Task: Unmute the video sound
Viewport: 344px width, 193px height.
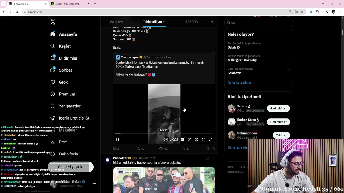Action: coord(189,139)
